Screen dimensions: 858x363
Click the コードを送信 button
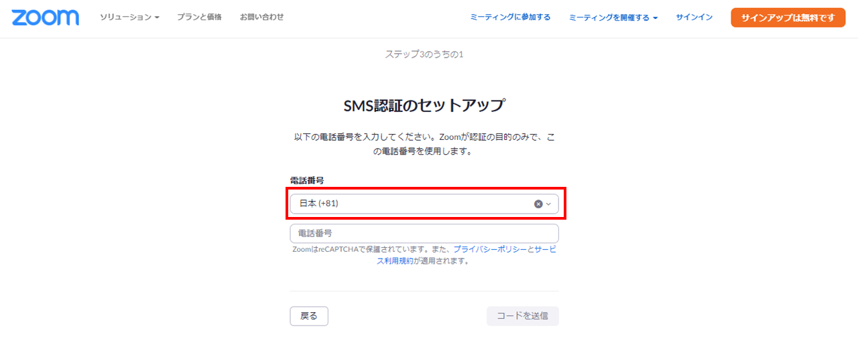coord(523,316)
